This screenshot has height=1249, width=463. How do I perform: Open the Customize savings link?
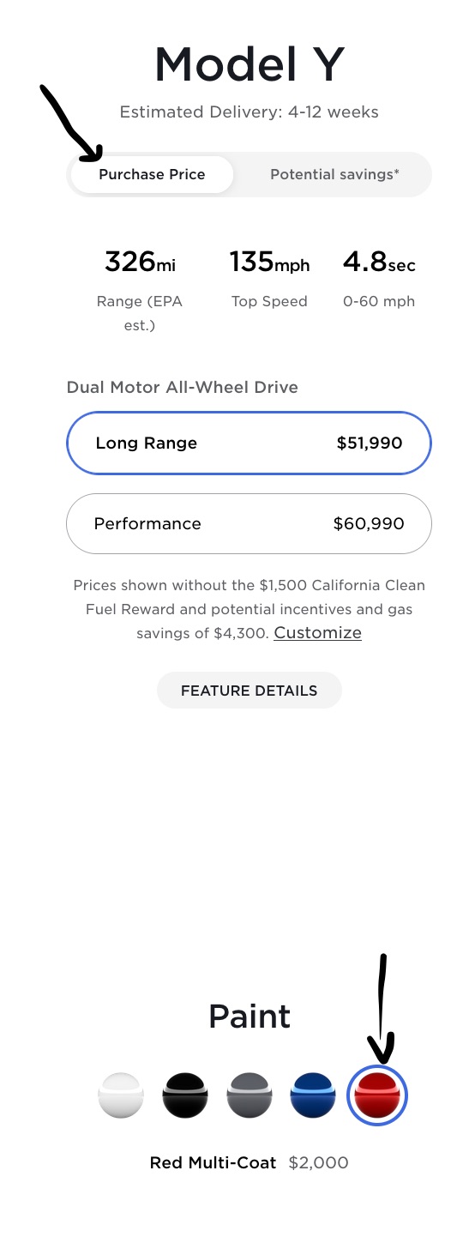tap(317, 632)
